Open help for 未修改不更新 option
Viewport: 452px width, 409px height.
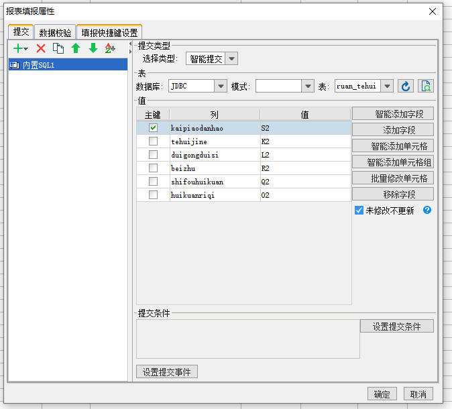pyautogui.click(x=427, y=210)
